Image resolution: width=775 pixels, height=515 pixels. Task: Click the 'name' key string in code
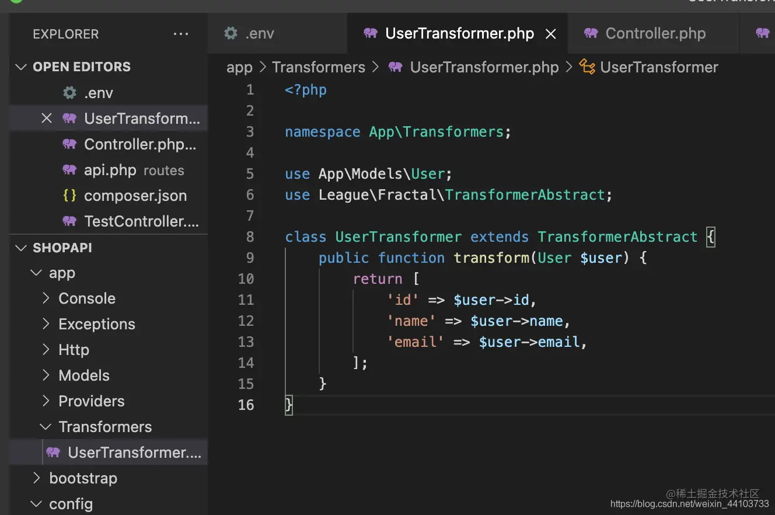tap(411, 321)
